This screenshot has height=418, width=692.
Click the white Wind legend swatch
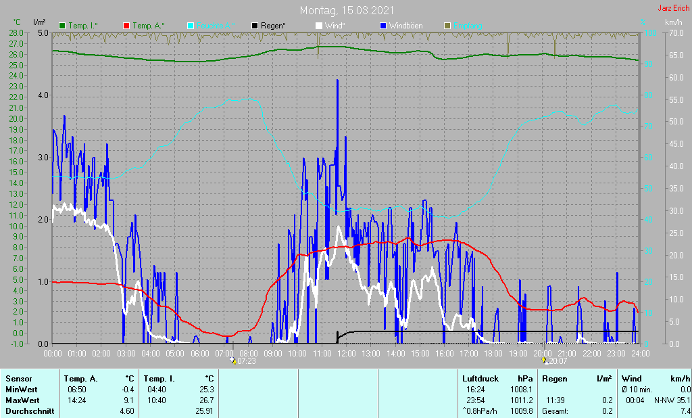319,26
